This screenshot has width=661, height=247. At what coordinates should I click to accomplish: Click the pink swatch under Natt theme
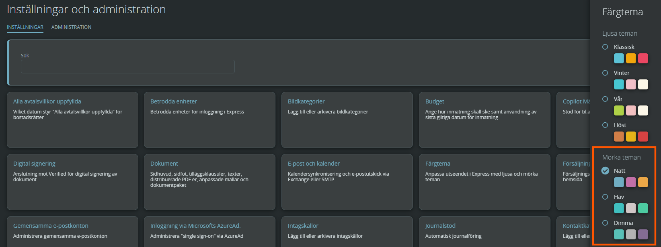click(631, 182)
